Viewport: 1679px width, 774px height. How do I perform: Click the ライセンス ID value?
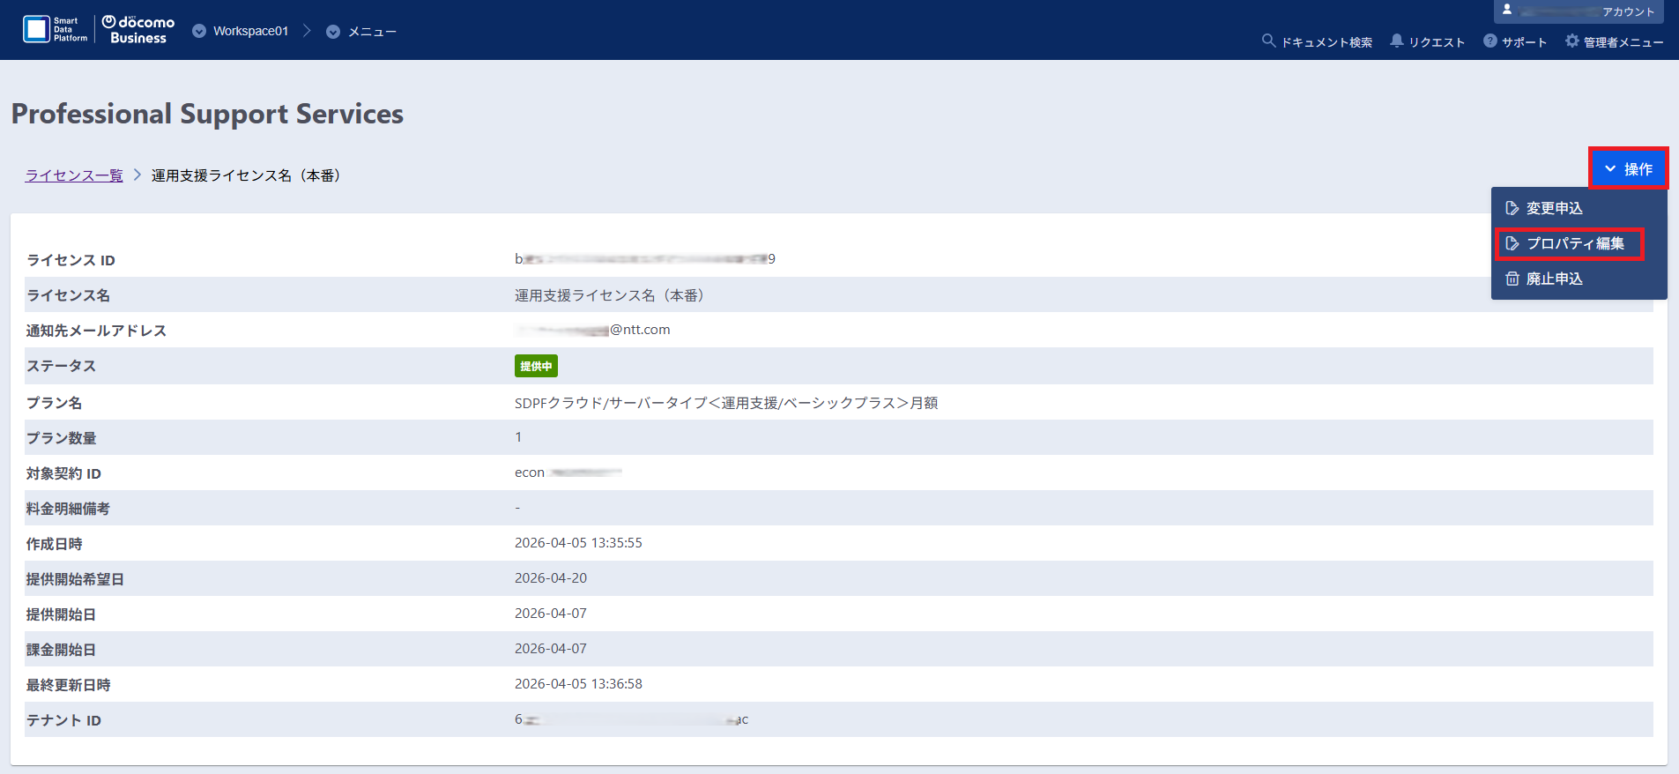pyautogui.click(x=644, y=259)
